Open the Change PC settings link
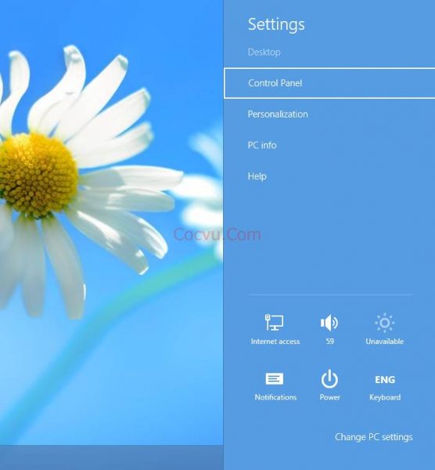Viewport: 435px width, 470px height. [374, 437]
